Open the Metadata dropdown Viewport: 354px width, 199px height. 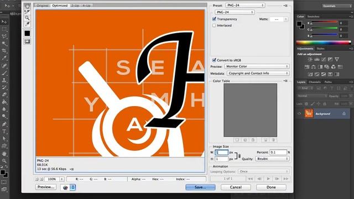258,74
